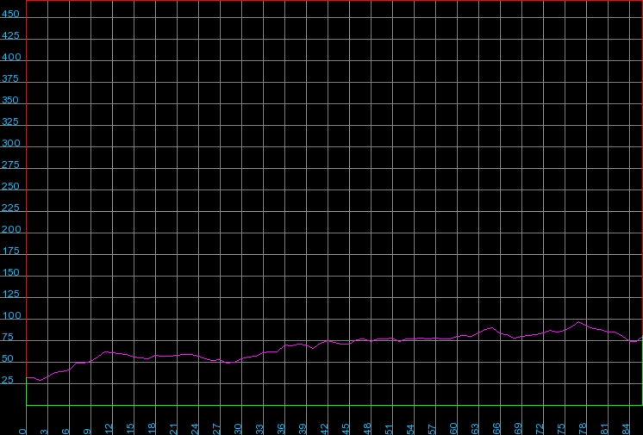Select the 60 horizontal axis tick label

pos(453,429)
